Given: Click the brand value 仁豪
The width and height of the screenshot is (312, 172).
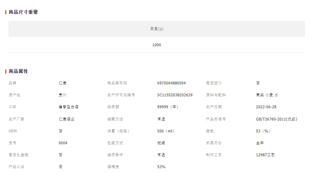Looking at the screenshot, I should (x=63, y=83).
